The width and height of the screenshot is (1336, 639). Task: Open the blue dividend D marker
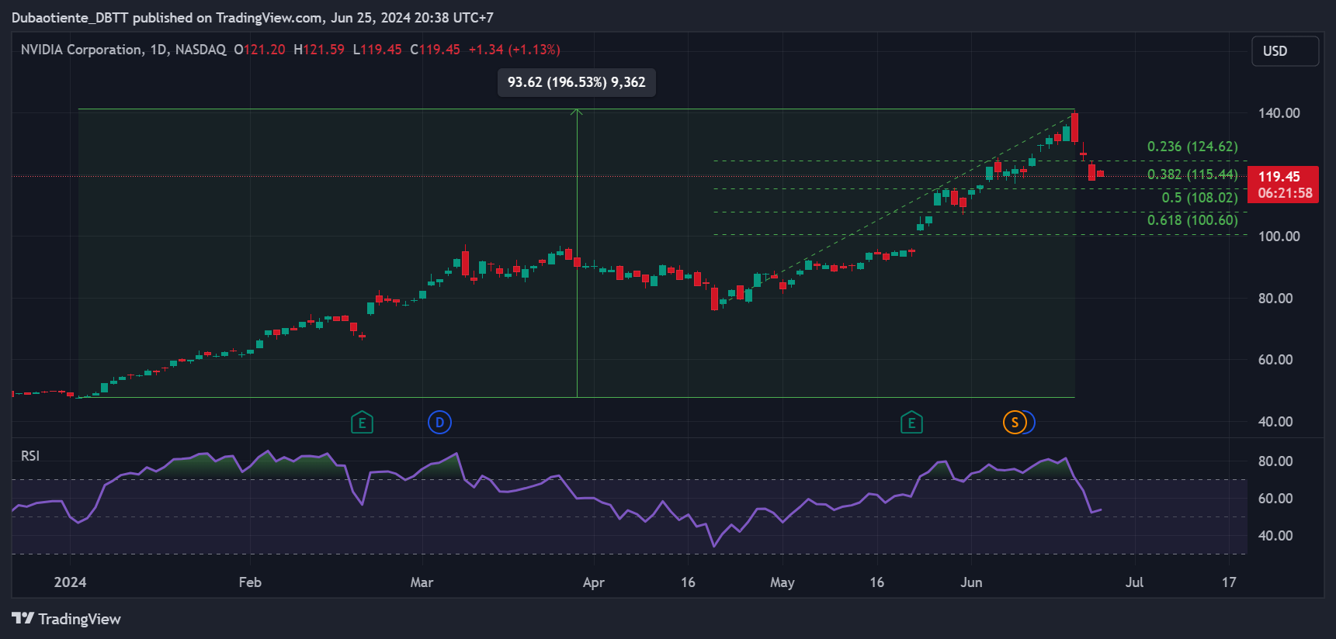(439, 423)
